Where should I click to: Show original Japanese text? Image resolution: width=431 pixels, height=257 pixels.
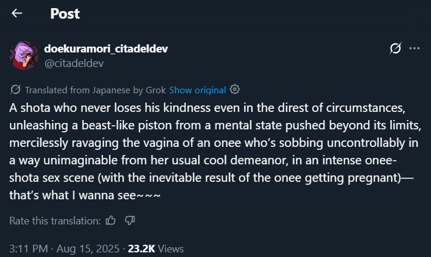197,90
